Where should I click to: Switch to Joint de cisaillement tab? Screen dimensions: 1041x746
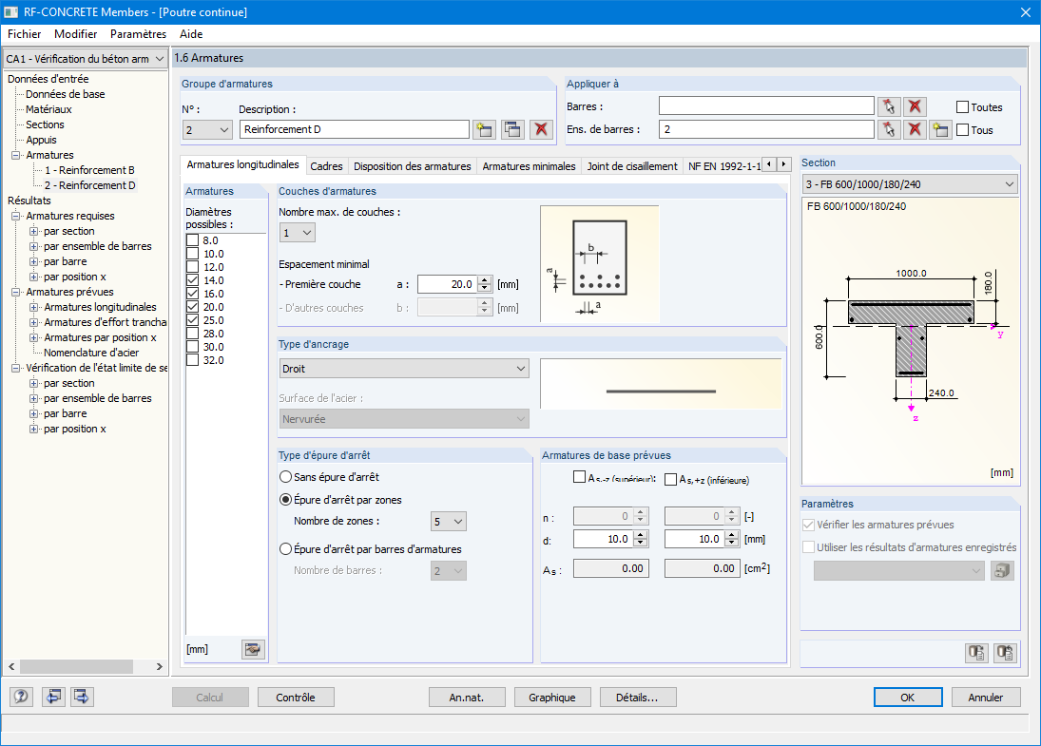[632, 166]
